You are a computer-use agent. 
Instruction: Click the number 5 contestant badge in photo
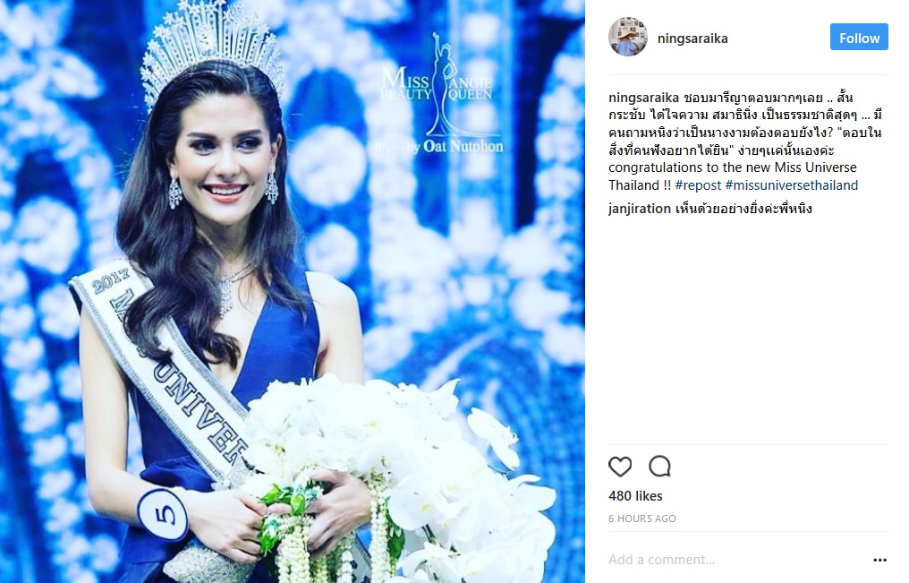click(163, 514)
